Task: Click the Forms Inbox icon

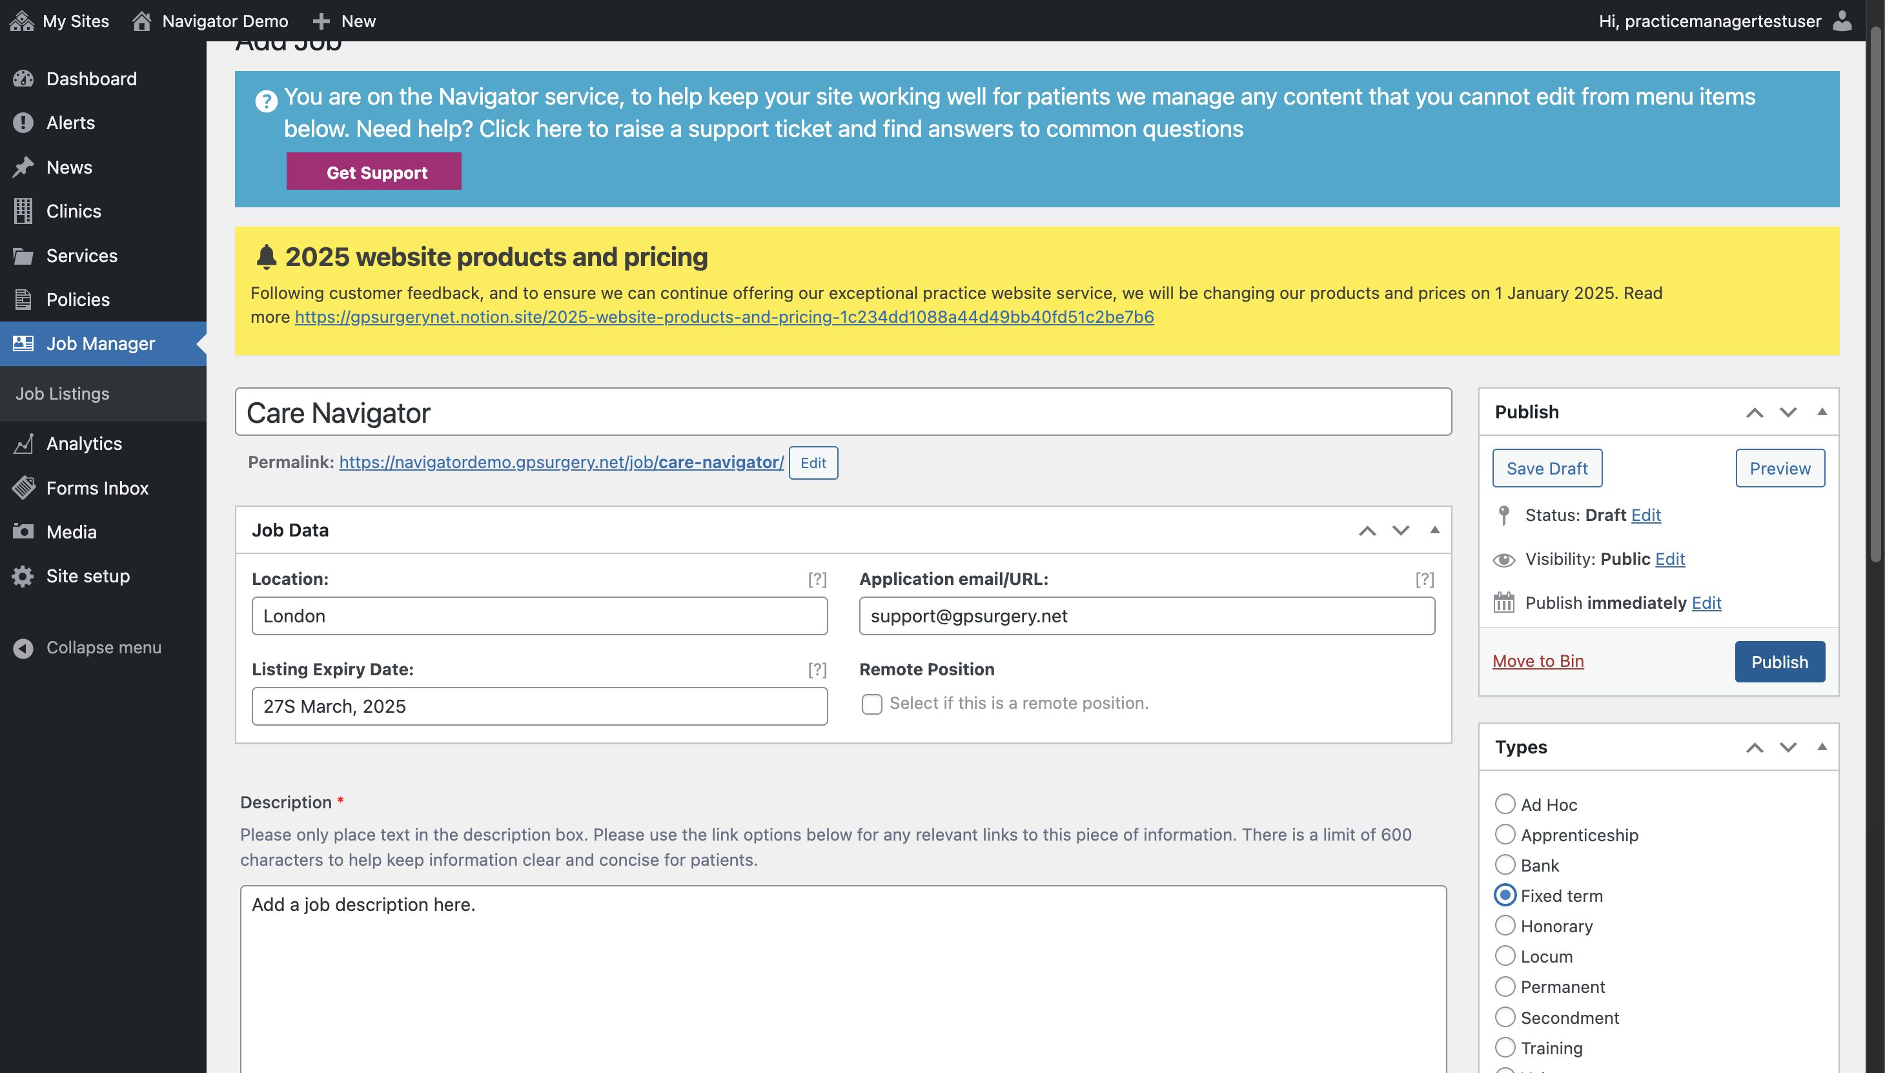Action: click(x=23, y=488)
